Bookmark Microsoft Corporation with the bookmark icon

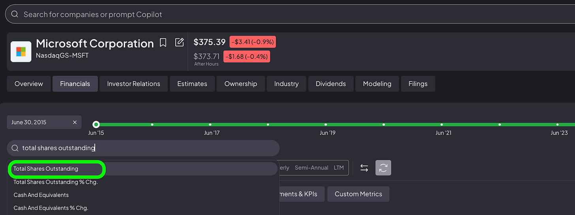click(163, 43)
